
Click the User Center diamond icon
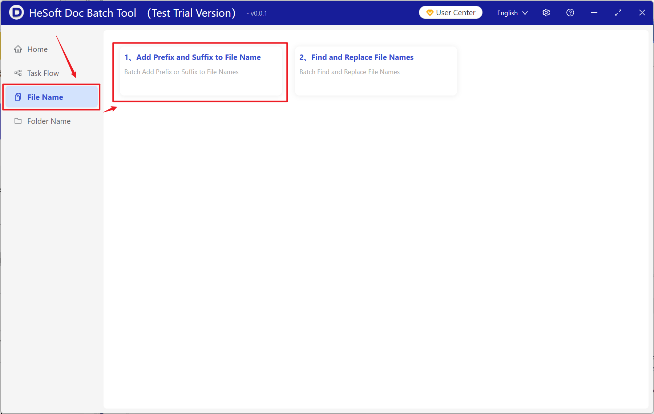(430, 13)
